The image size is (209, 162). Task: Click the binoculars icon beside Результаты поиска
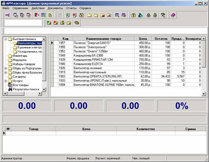pyautogui.click(x=10, y=89)
